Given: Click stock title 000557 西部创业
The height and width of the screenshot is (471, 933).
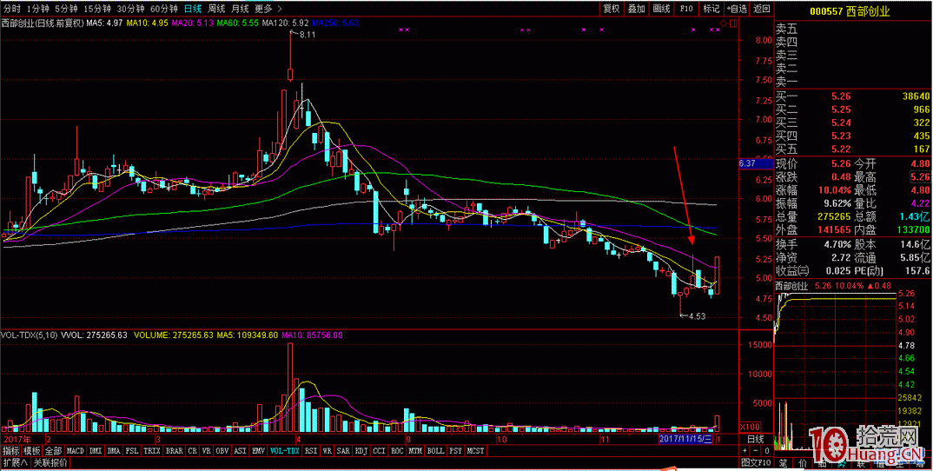Looking at the screenshot, I should (x=850, y=11).
